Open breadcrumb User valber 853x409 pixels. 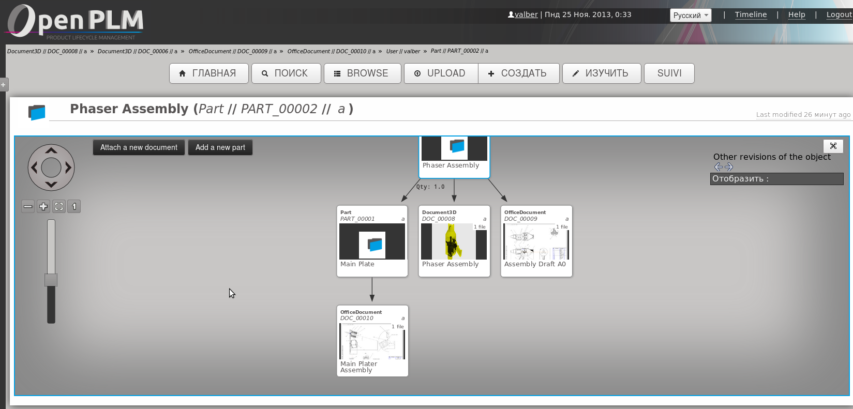403,51
